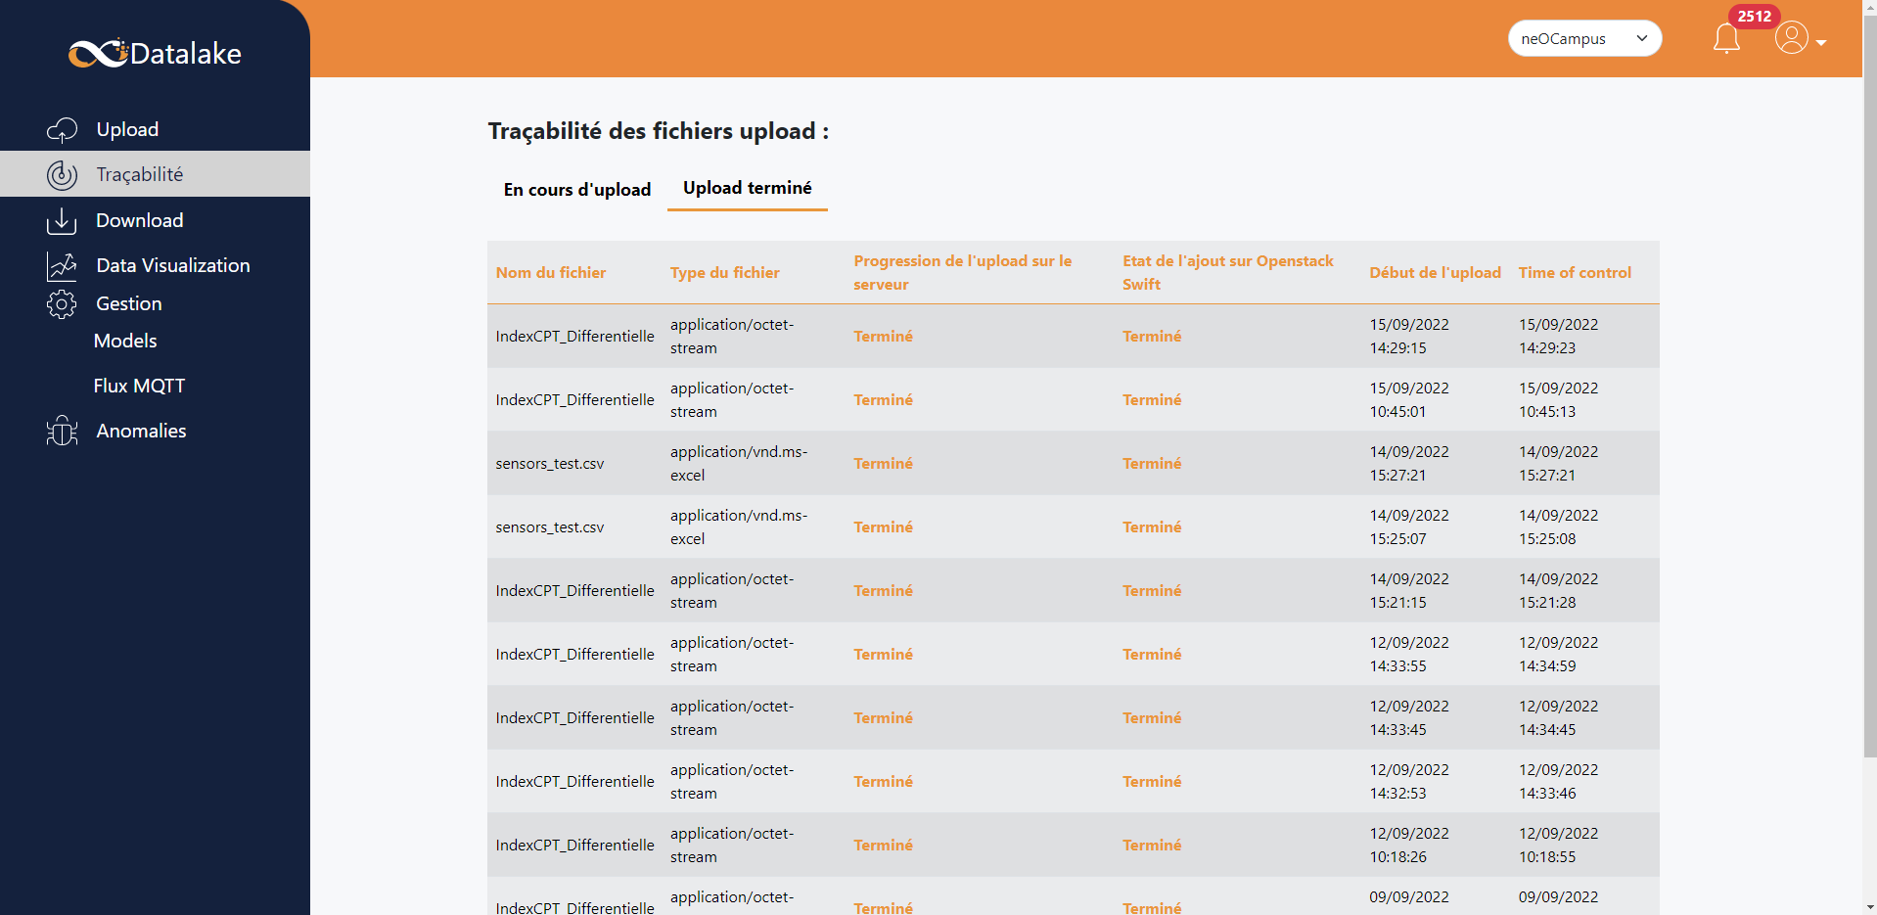
Task: Click upload start 14/09/2022 15:21:15
Action: coord(1409,590)
